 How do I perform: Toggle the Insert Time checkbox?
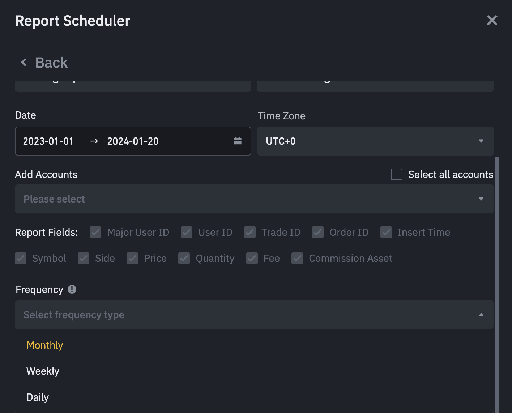386,232
